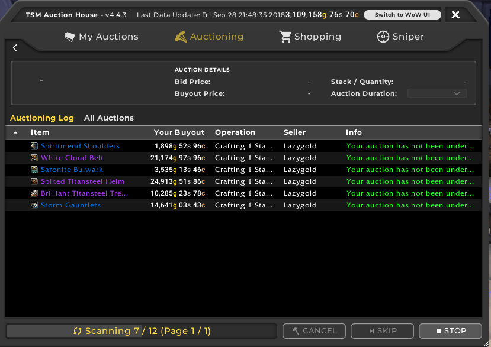This screenshot has height=347, width=491.
Task: Click the White Cloud Belt item icon
Action: point(34,158)
